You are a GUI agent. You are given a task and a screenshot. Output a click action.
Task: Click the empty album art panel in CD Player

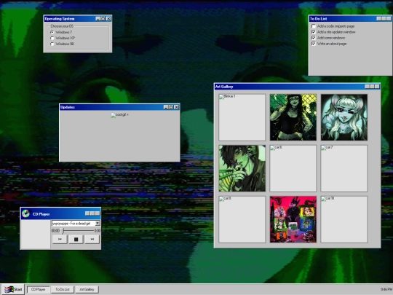(36, 234)
